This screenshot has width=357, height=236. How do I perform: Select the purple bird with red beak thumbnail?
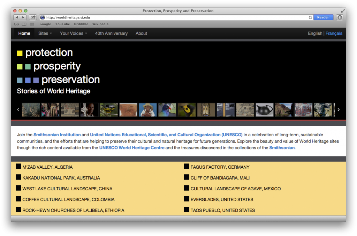coord(167,110)
